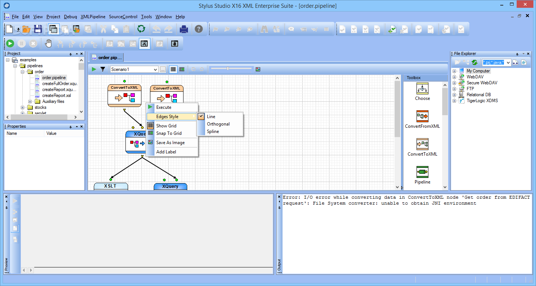Collapse the pipelines folder node
Screen dimensions: 536x286
[15, 66]
